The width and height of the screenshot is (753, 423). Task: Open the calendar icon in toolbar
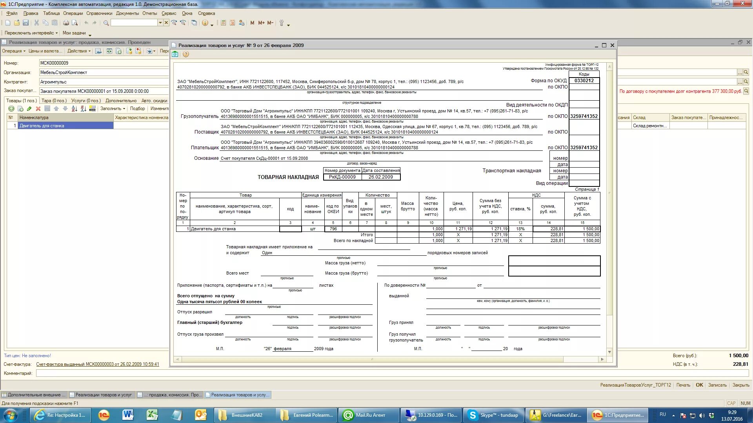point(232,23)
